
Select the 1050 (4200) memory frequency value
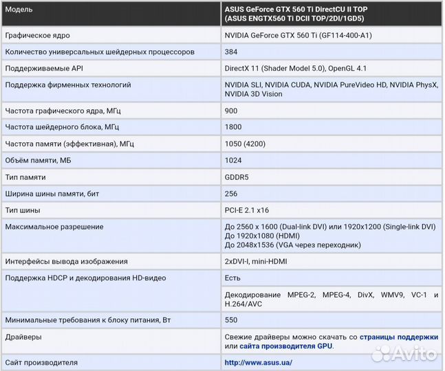coord(245,144)
